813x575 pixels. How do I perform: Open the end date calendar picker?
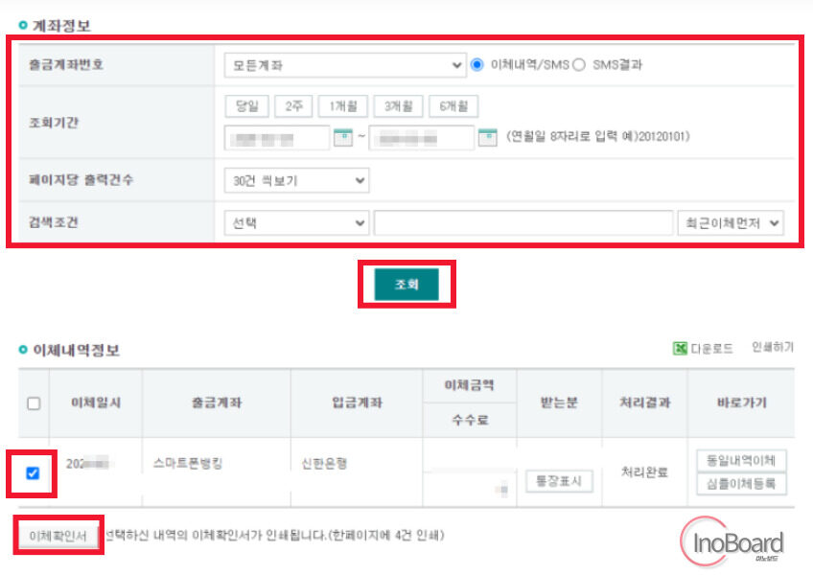tap(487, 137)
